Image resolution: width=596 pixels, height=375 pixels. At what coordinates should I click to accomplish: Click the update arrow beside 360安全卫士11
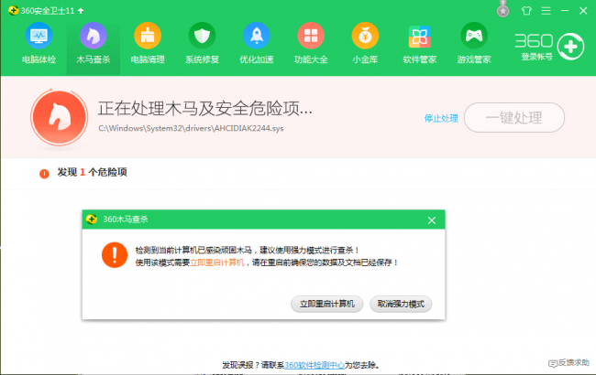click(x=81, y=11)
